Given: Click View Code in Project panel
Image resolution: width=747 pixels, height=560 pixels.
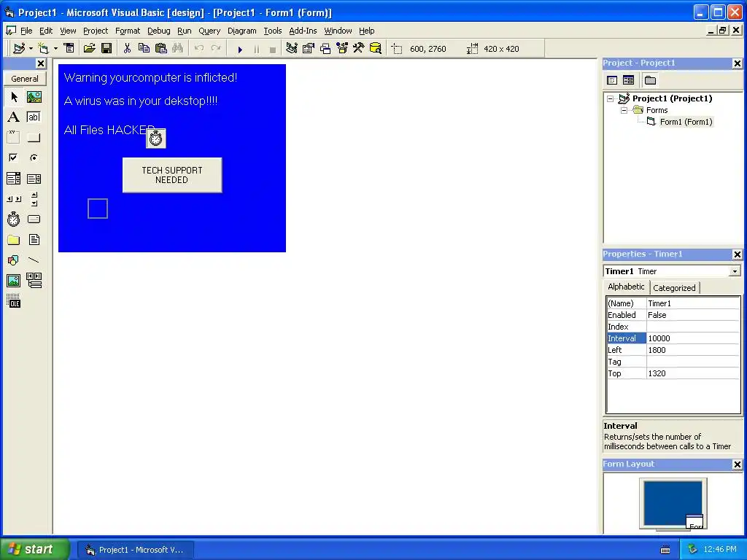Looking at the screenshot, I should [612, 80].
